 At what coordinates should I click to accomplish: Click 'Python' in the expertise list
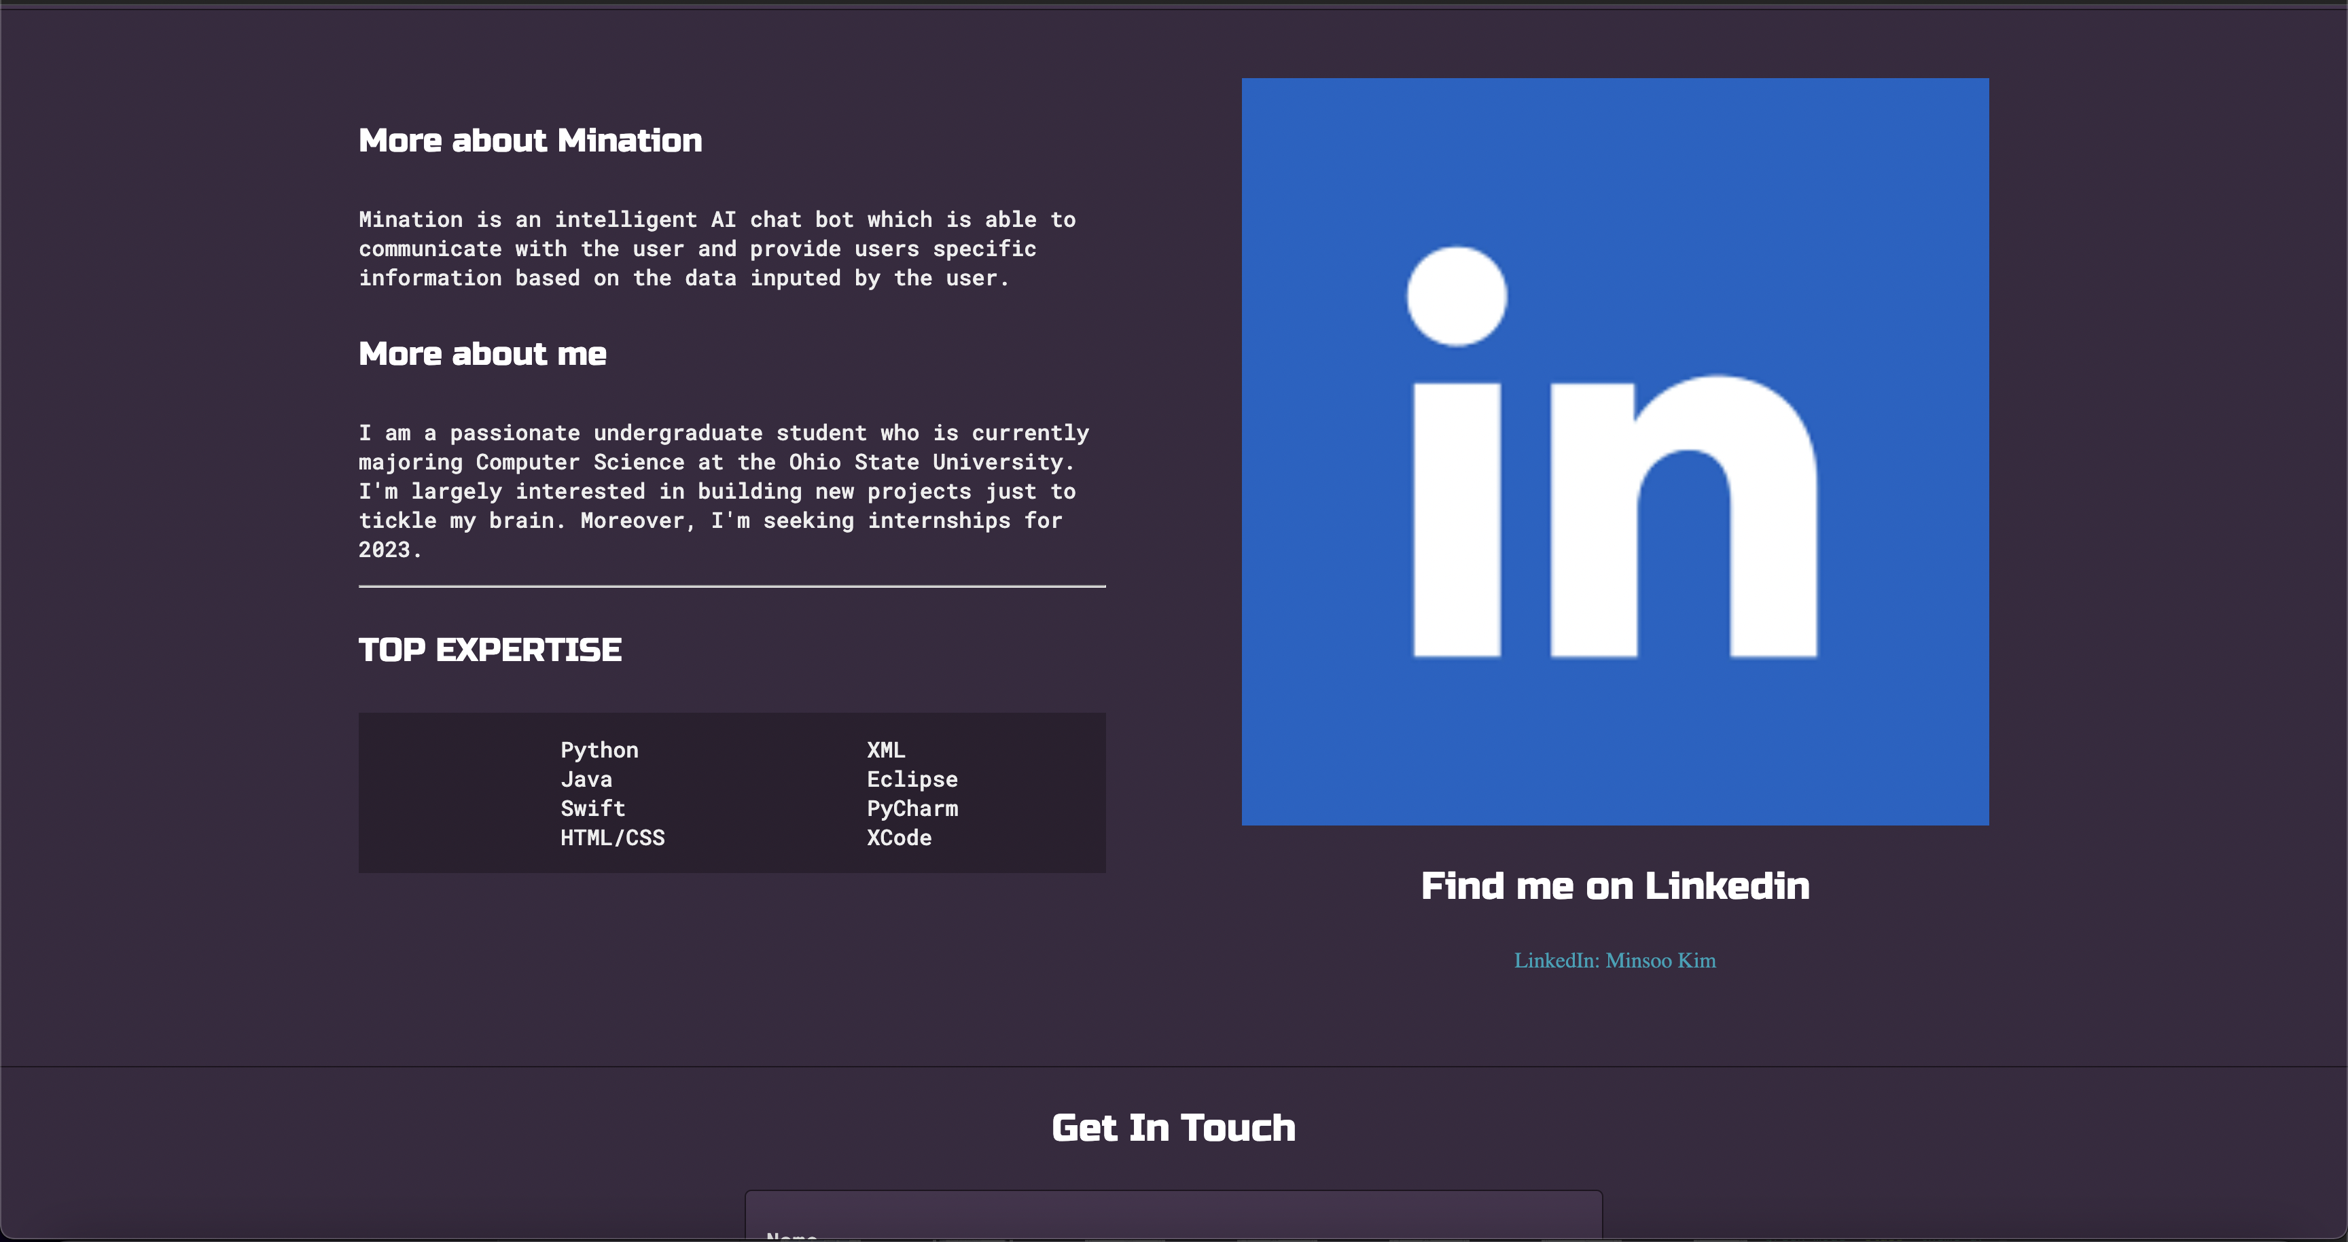pos(599,750)
